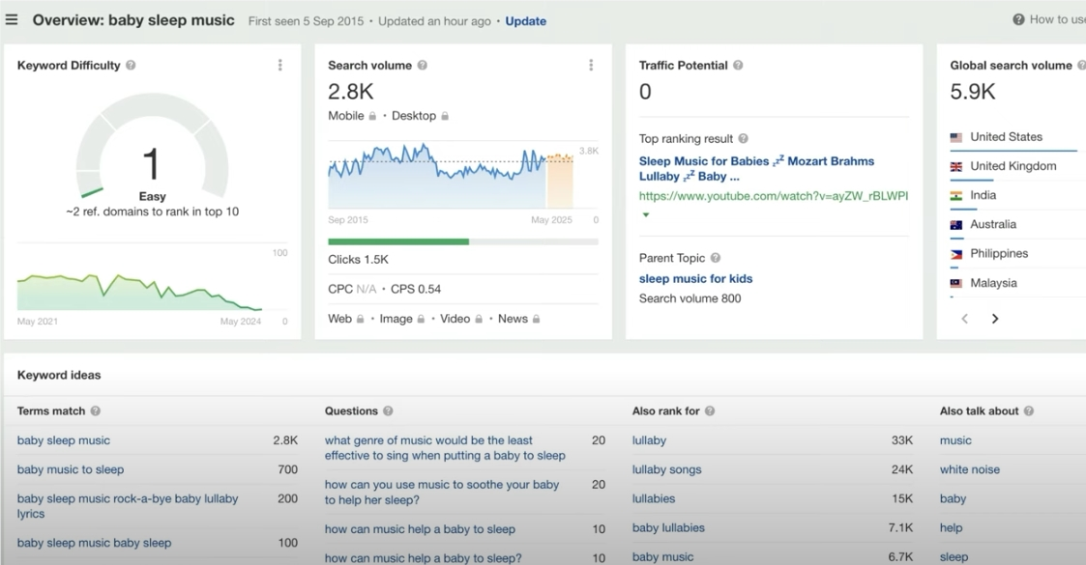Click the Search volume help icon

pos(422,66)
